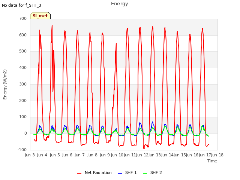
Task: Click the Net Radiation peak on Jun 12
Action: [x=152, y=27]
